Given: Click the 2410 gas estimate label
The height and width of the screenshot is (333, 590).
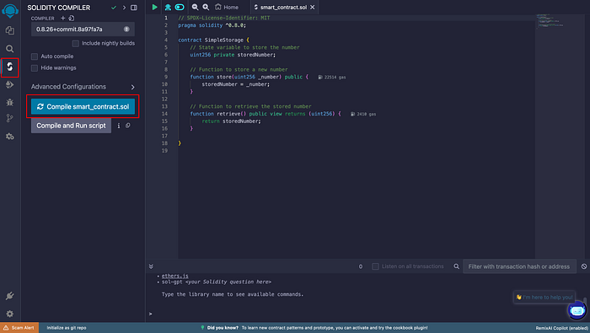Looking at the screenshot, I should point(363,114).
